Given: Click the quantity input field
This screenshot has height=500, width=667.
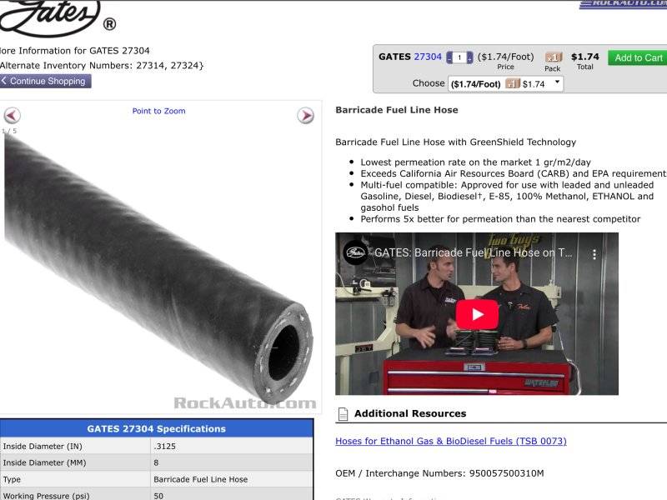Looking at the screenshot, I should pyautogui.click(x=459, y=57).
